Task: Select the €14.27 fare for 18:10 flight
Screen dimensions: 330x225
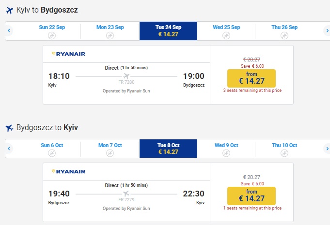Action: [251, 78]
